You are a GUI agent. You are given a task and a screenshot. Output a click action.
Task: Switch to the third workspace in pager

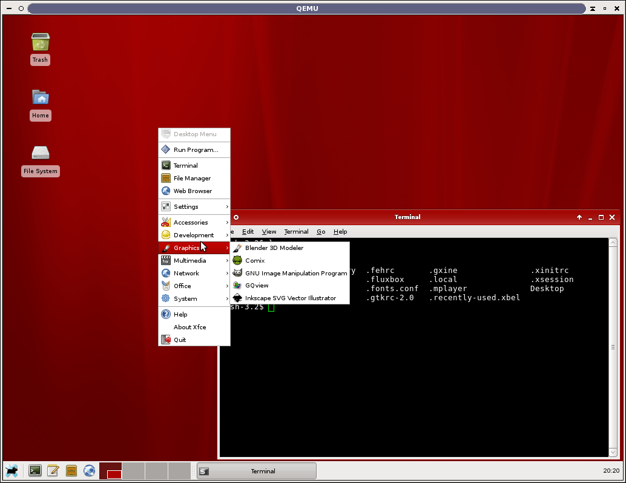click(156, 471)
